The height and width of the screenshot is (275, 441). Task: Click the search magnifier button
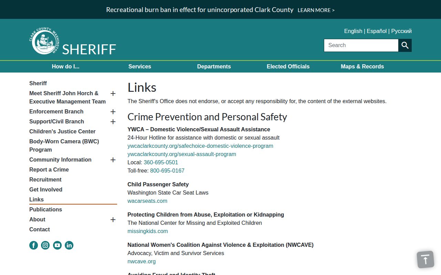[x=405, y=45]
